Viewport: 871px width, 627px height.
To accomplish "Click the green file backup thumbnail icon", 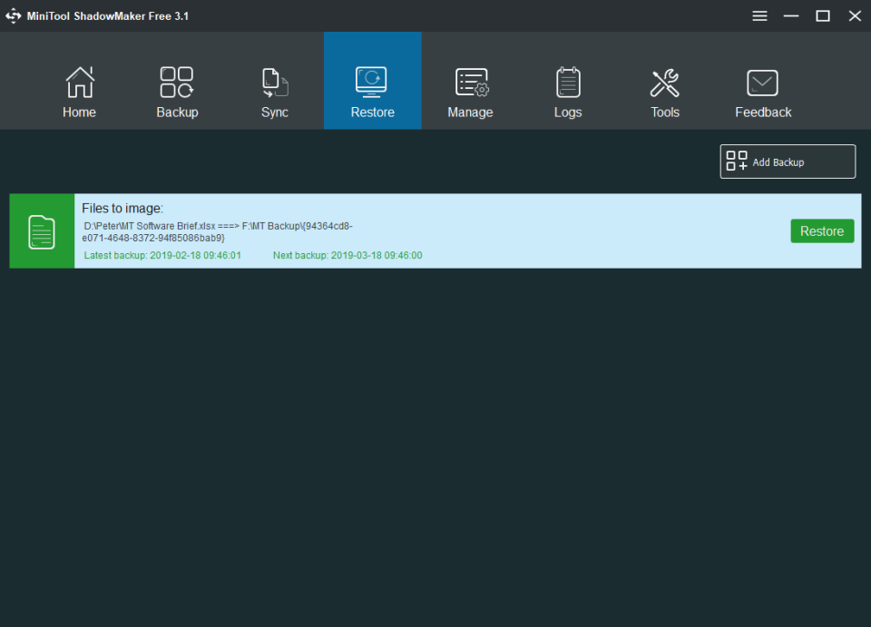I will 41,230.
